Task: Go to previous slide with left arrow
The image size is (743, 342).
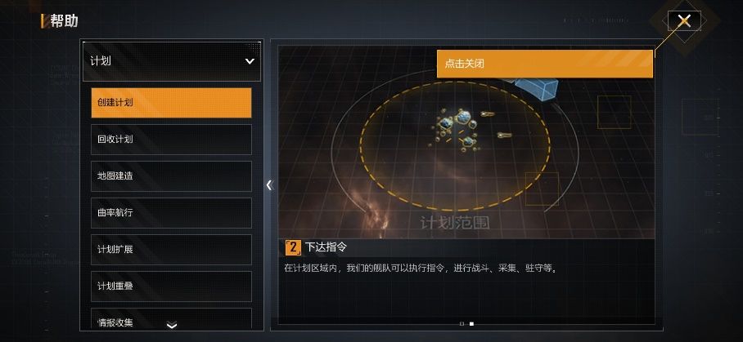Action: point(269,185)
